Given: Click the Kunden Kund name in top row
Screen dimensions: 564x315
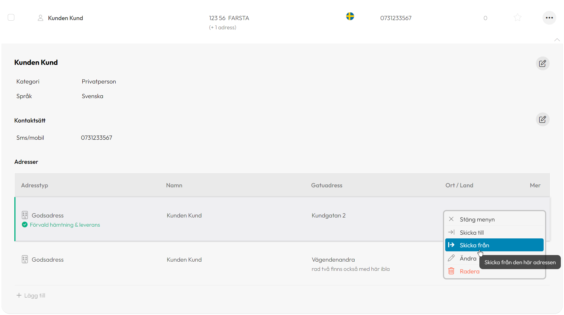Looking at the screenshot, I should pyautogui.click(x=65, y=18).
